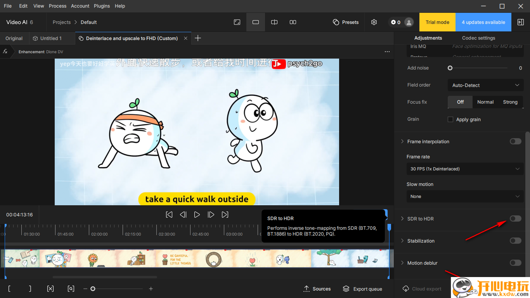Enable the SDR to HDR toggle
The height and width of the screenshot is (298, 530).
[x=515, y=219]
